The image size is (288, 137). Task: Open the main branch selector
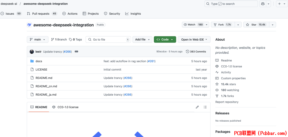38,40
